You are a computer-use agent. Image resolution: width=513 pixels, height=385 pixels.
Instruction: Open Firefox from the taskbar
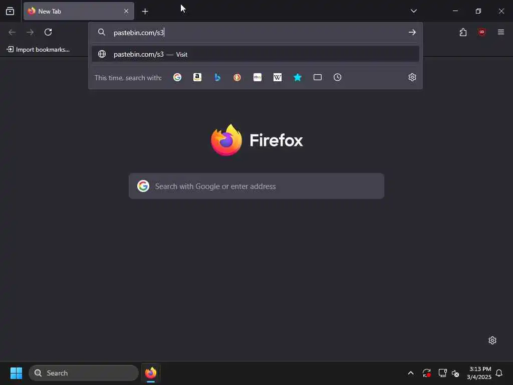click(150, 373)
